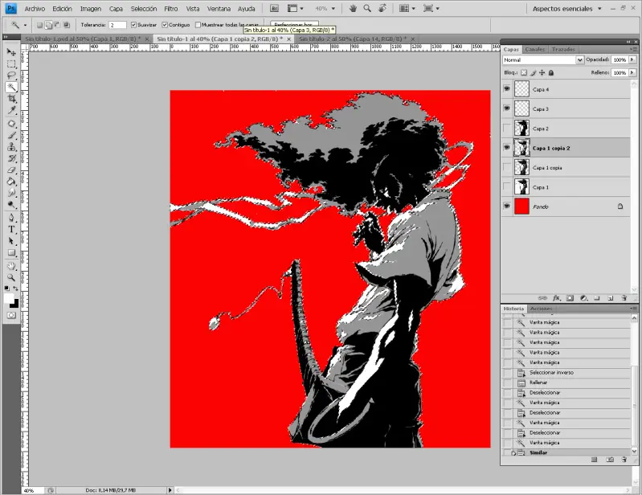Show the Capa 2 layer
This screenshot has height=495, width=642.
click(507, 128)
